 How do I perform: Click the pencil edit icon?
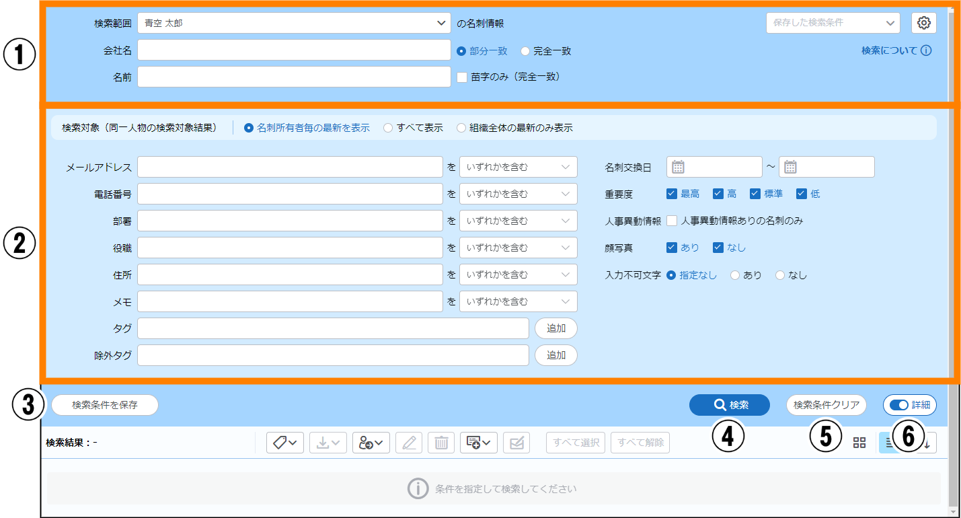pyautogui.click(x=409, y=443)
